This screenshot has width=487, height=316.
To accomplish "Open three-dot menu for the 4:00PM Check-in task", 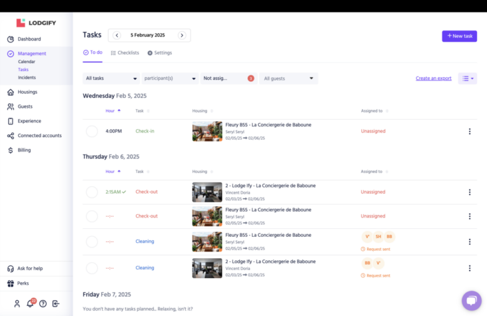I will tap(470, 132).
